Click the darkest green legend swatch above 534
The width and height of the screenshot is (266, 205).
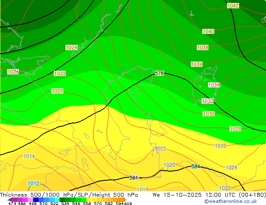point(62,200)
